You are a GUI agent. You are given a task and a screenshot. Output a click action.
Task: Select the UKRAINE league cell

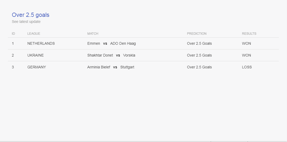click(36, 55)
